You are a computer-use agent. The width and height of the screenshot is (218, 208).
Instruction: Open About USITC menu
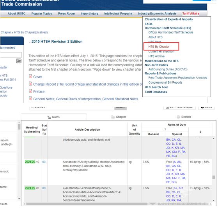pos(16,14)
